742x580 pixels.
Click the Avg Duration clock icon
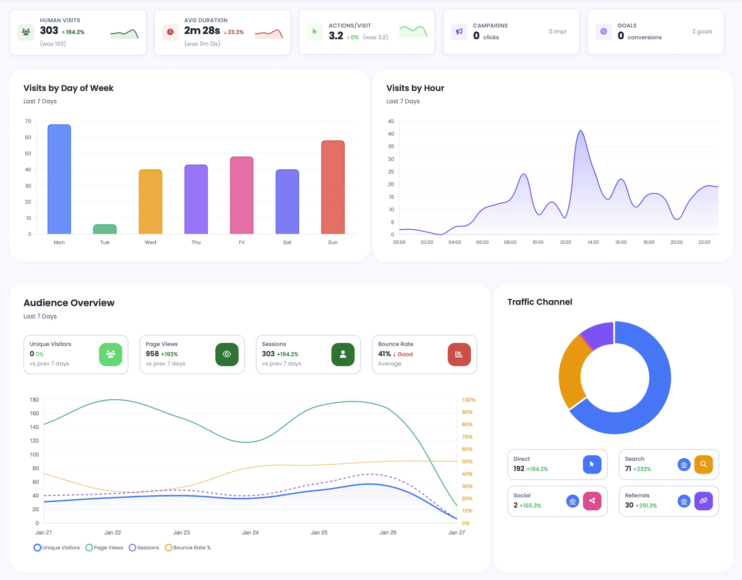(x=170, y=32)
